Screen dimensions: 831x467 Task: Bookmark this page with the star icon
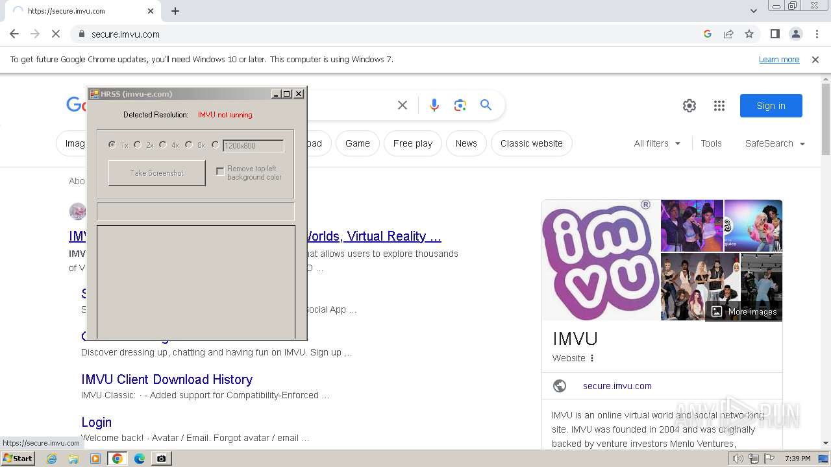pos(749,34)
